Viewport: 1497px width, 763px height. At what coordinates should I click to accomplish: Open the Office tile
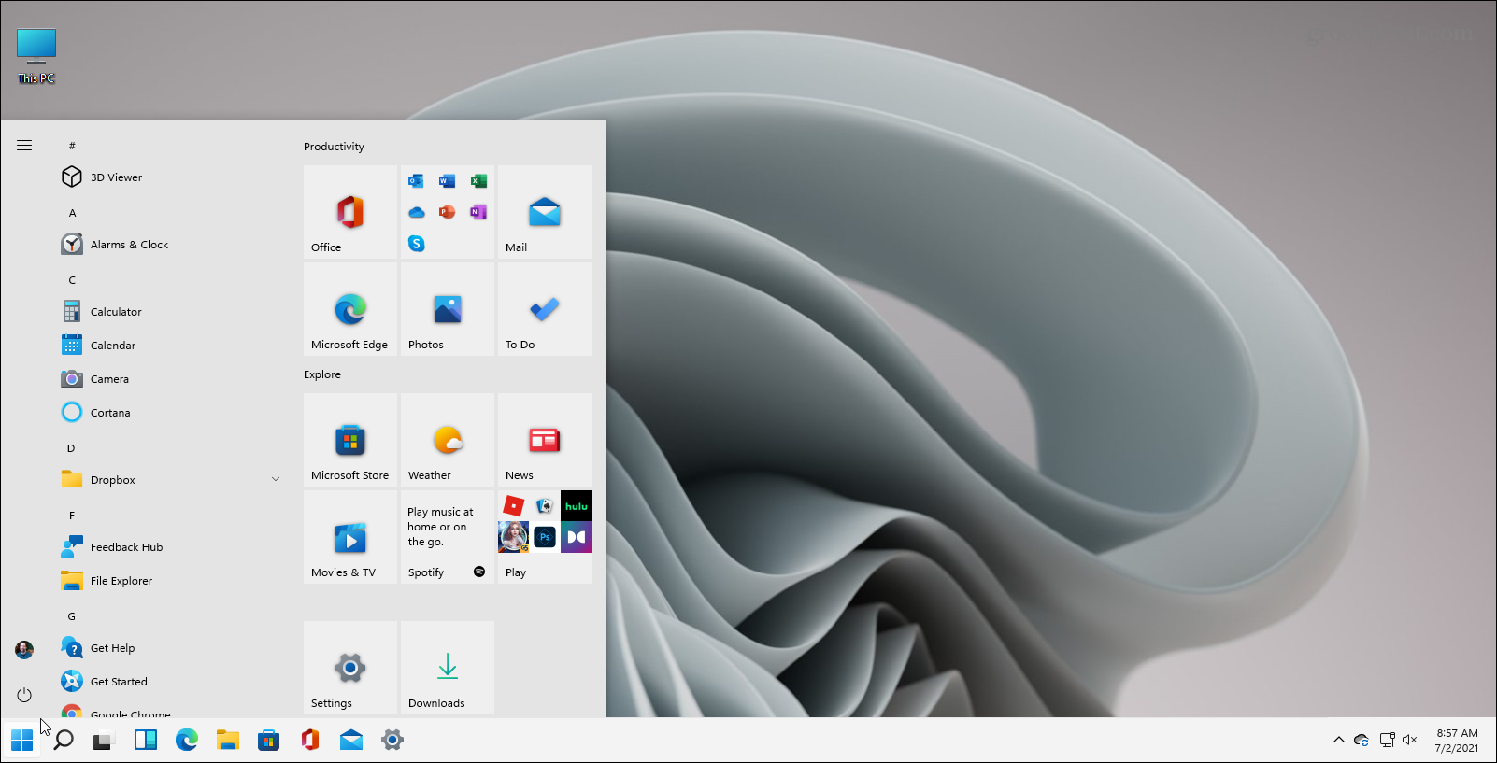(350, 212)
